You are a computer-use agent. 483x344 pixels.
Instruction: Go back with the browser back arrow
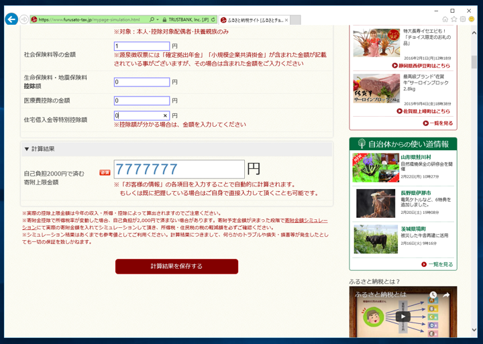pyautogui.click(x=11, y=19)
